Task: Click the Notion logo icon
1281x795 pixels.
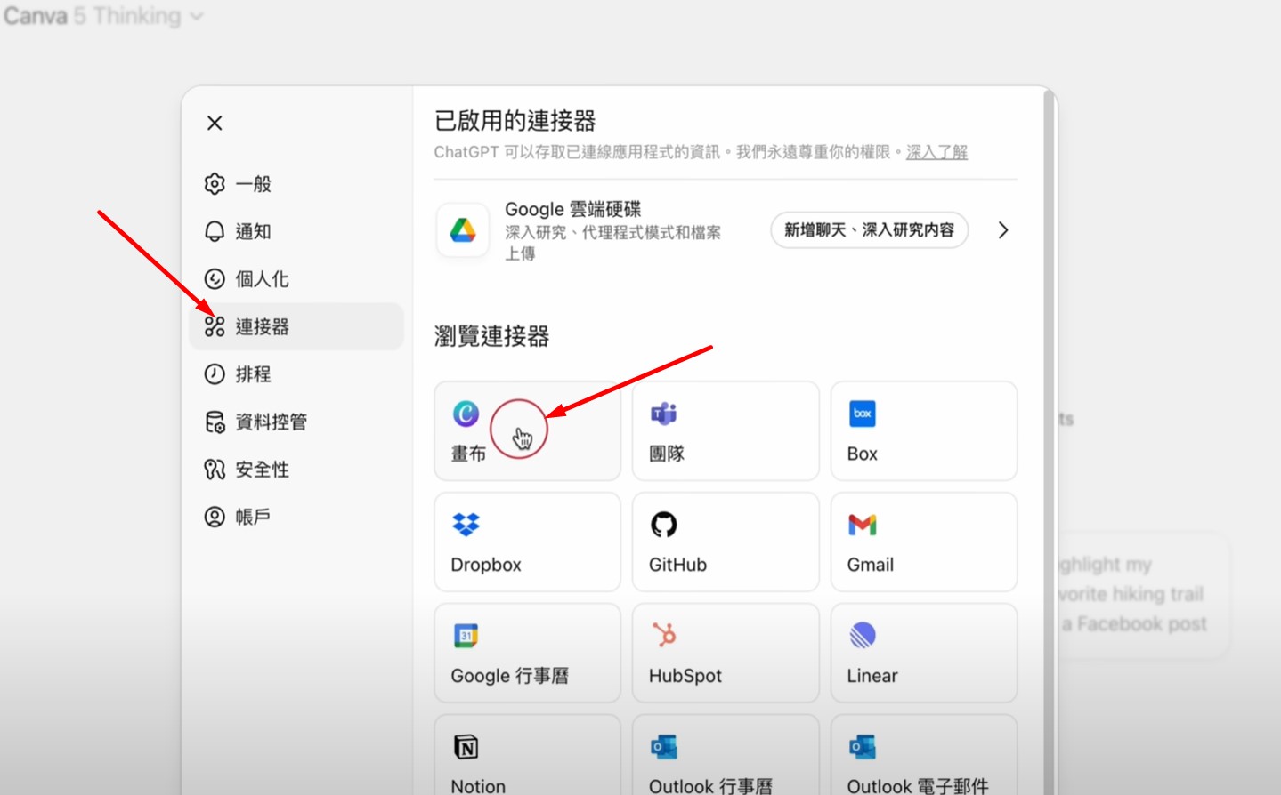Action: click(466, 747)
